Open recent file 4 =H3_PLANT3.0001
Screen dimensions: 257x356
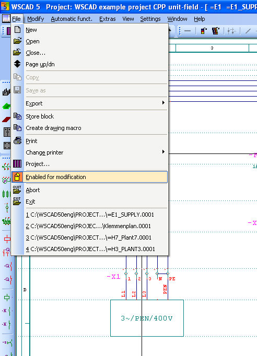click(x=89, y=249)
